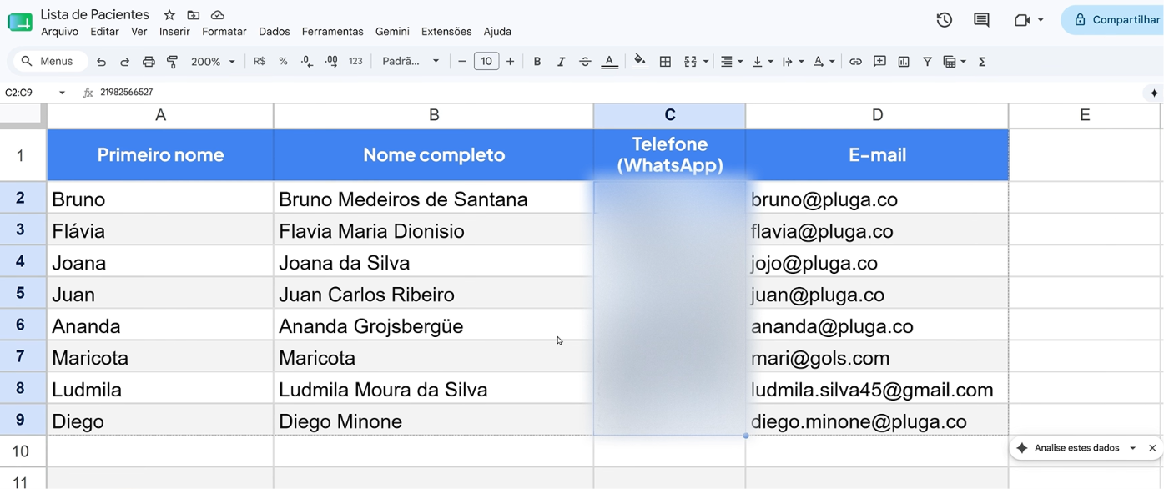Decrease decimal places
Screen dimensions: 1164x489
(x=307, y=62)
